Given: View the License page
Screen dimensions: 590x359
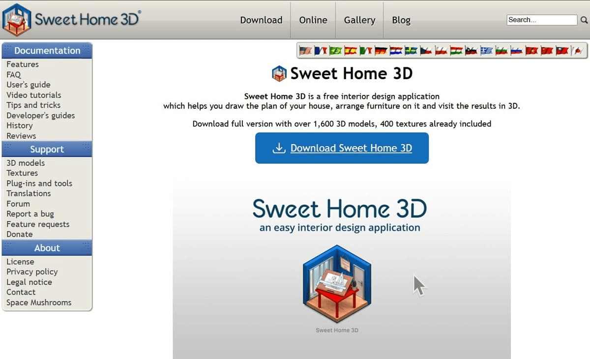Looking at the screenshot, I should point(20,262).
